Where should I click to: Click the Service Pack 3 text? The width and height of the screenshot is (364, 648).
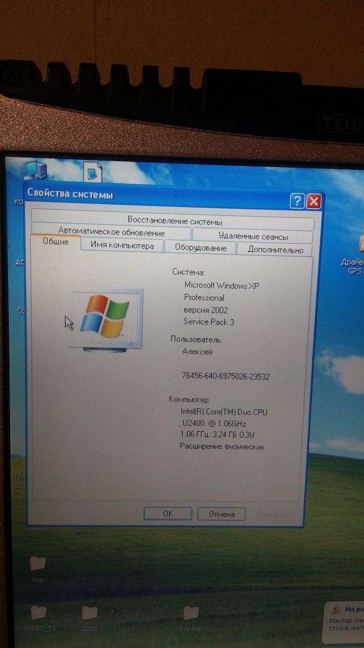point(209,322)
